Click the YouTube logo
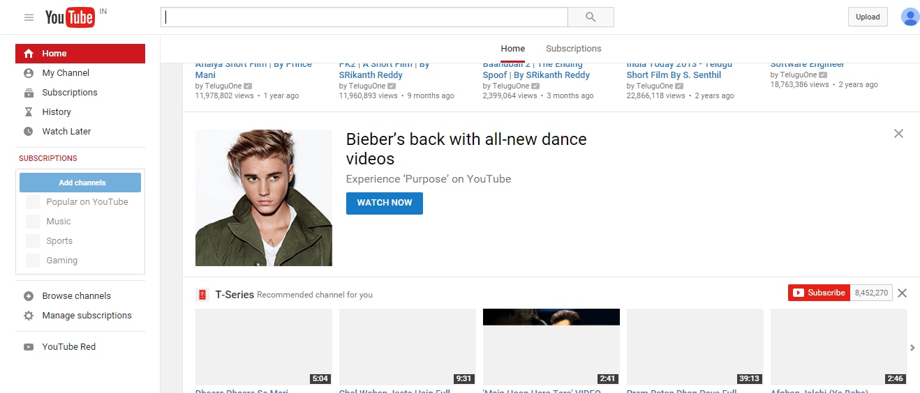This screenshot has height=393, width=920. click(70, 17)
